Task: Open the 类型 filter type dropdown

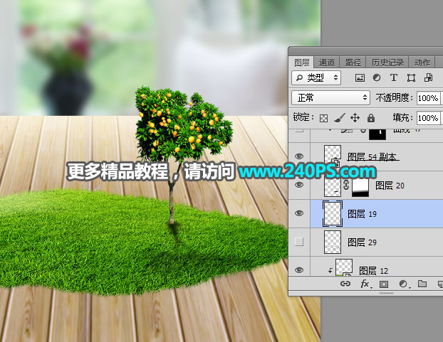Action: 317,78
